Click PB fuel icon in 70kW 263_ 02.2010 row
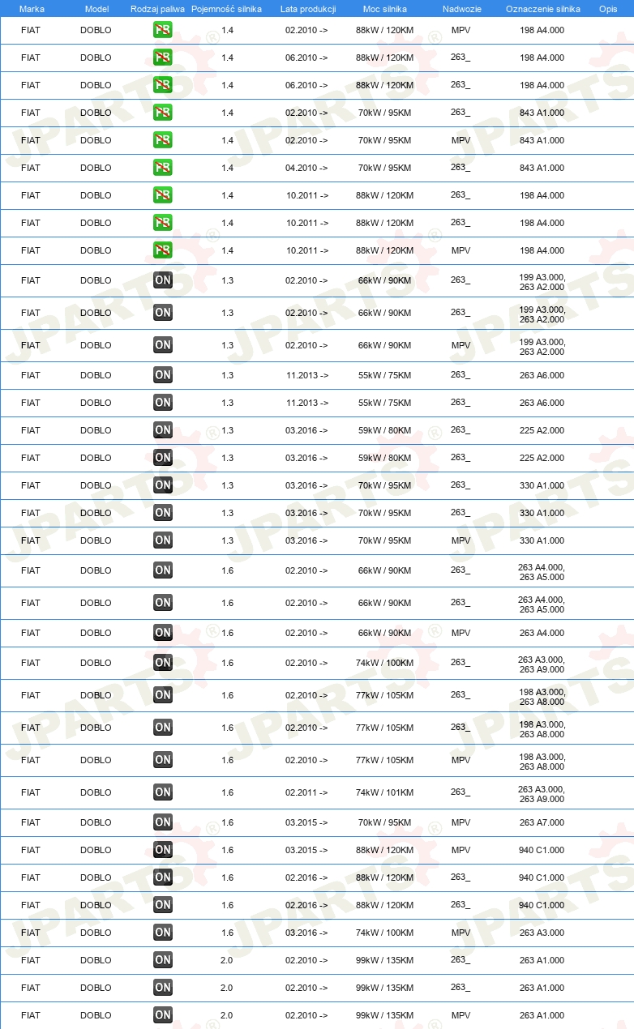Image resolution: width=634 pixels, height=1029 pixels. [163, 113]
